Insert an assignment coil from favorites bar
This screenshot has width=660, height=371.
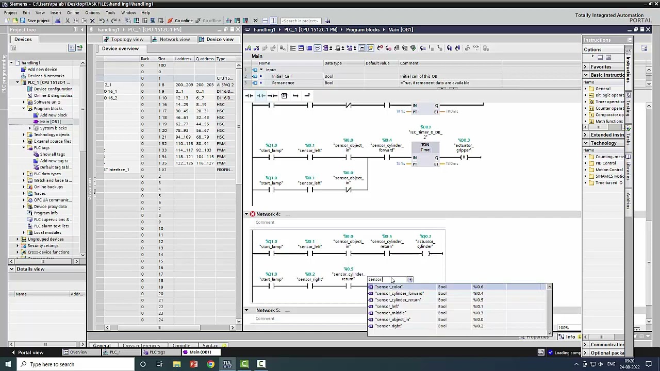coord(272,95)
